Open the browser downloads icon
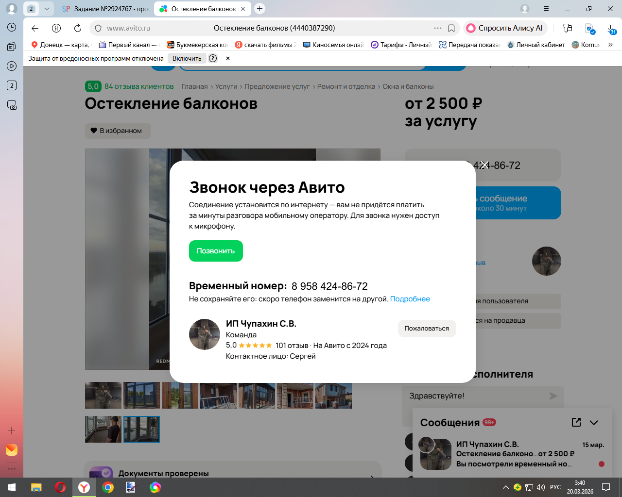Screen dimensions: 622x497 (611, 29)
